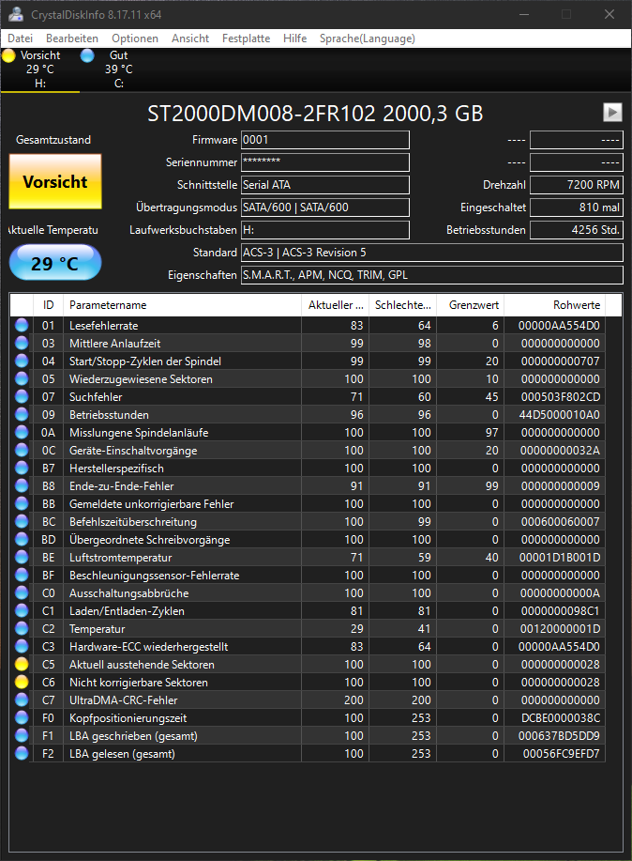The height and width of the screenshot is (861, 632).
Task: Click status icon of Wiederzugewiesene Sektoren
Action: click(x=22, y=379)
